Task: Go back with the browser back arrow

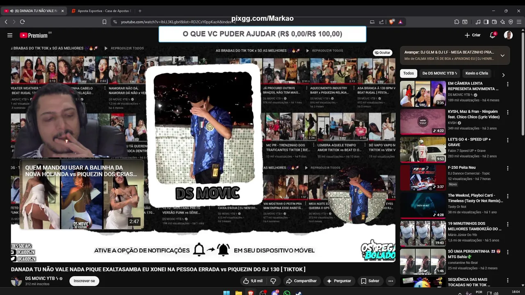Action: pyautogui.click(x=6, y=22)
